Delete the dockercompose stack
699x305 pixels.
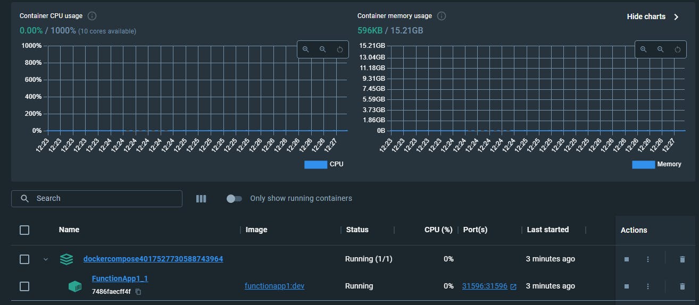pos(682,259)
